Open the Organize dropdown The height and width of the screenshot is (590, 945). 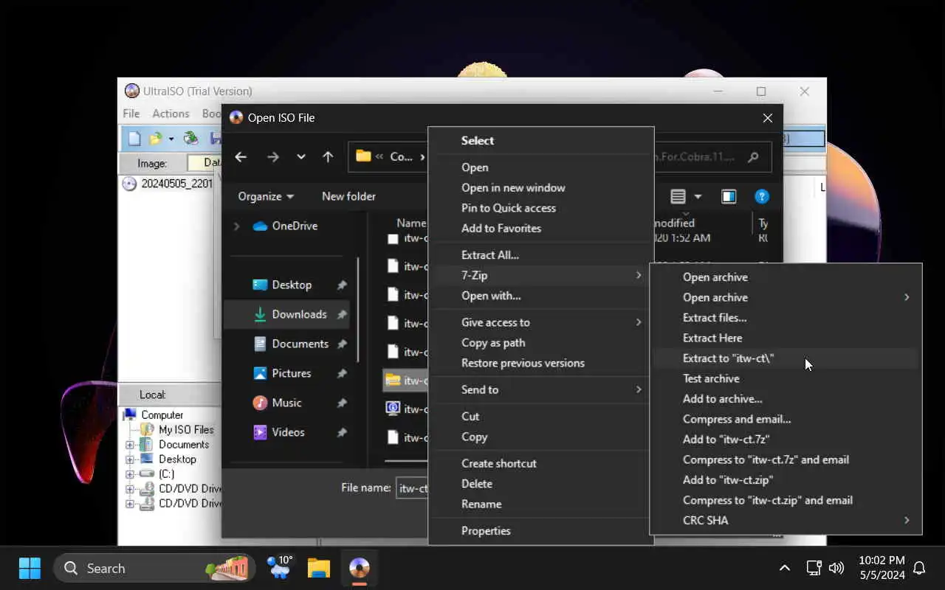point(266,196)
